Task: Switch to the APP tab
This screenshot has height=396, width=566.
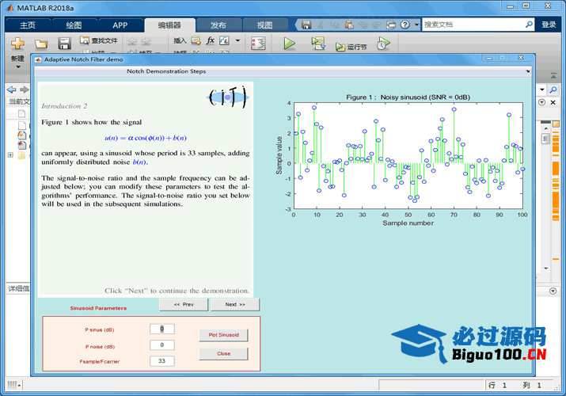Action: 120,25
